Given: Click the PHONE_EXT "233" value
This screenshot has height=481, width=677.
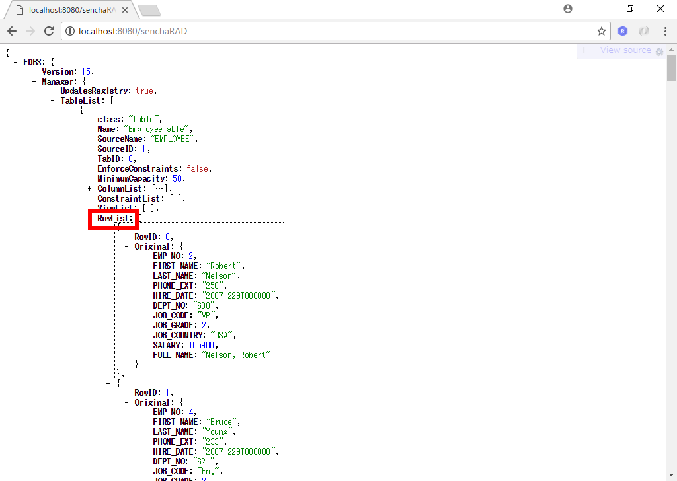Looking at the screenshot, I should tap(213, 442).
